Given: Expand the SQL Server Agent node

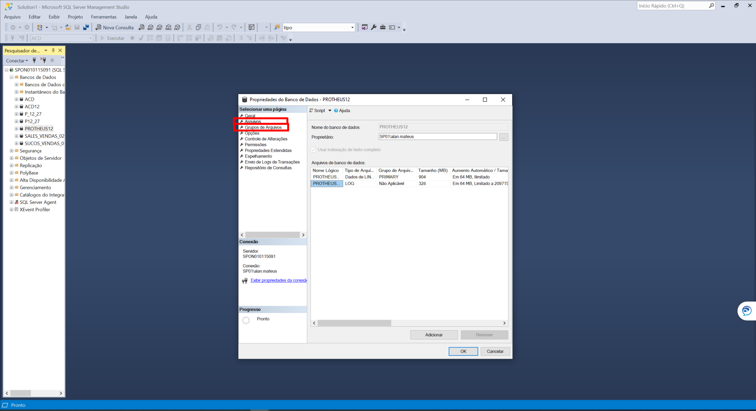Looking at the screenshot, I should [11, 202].
